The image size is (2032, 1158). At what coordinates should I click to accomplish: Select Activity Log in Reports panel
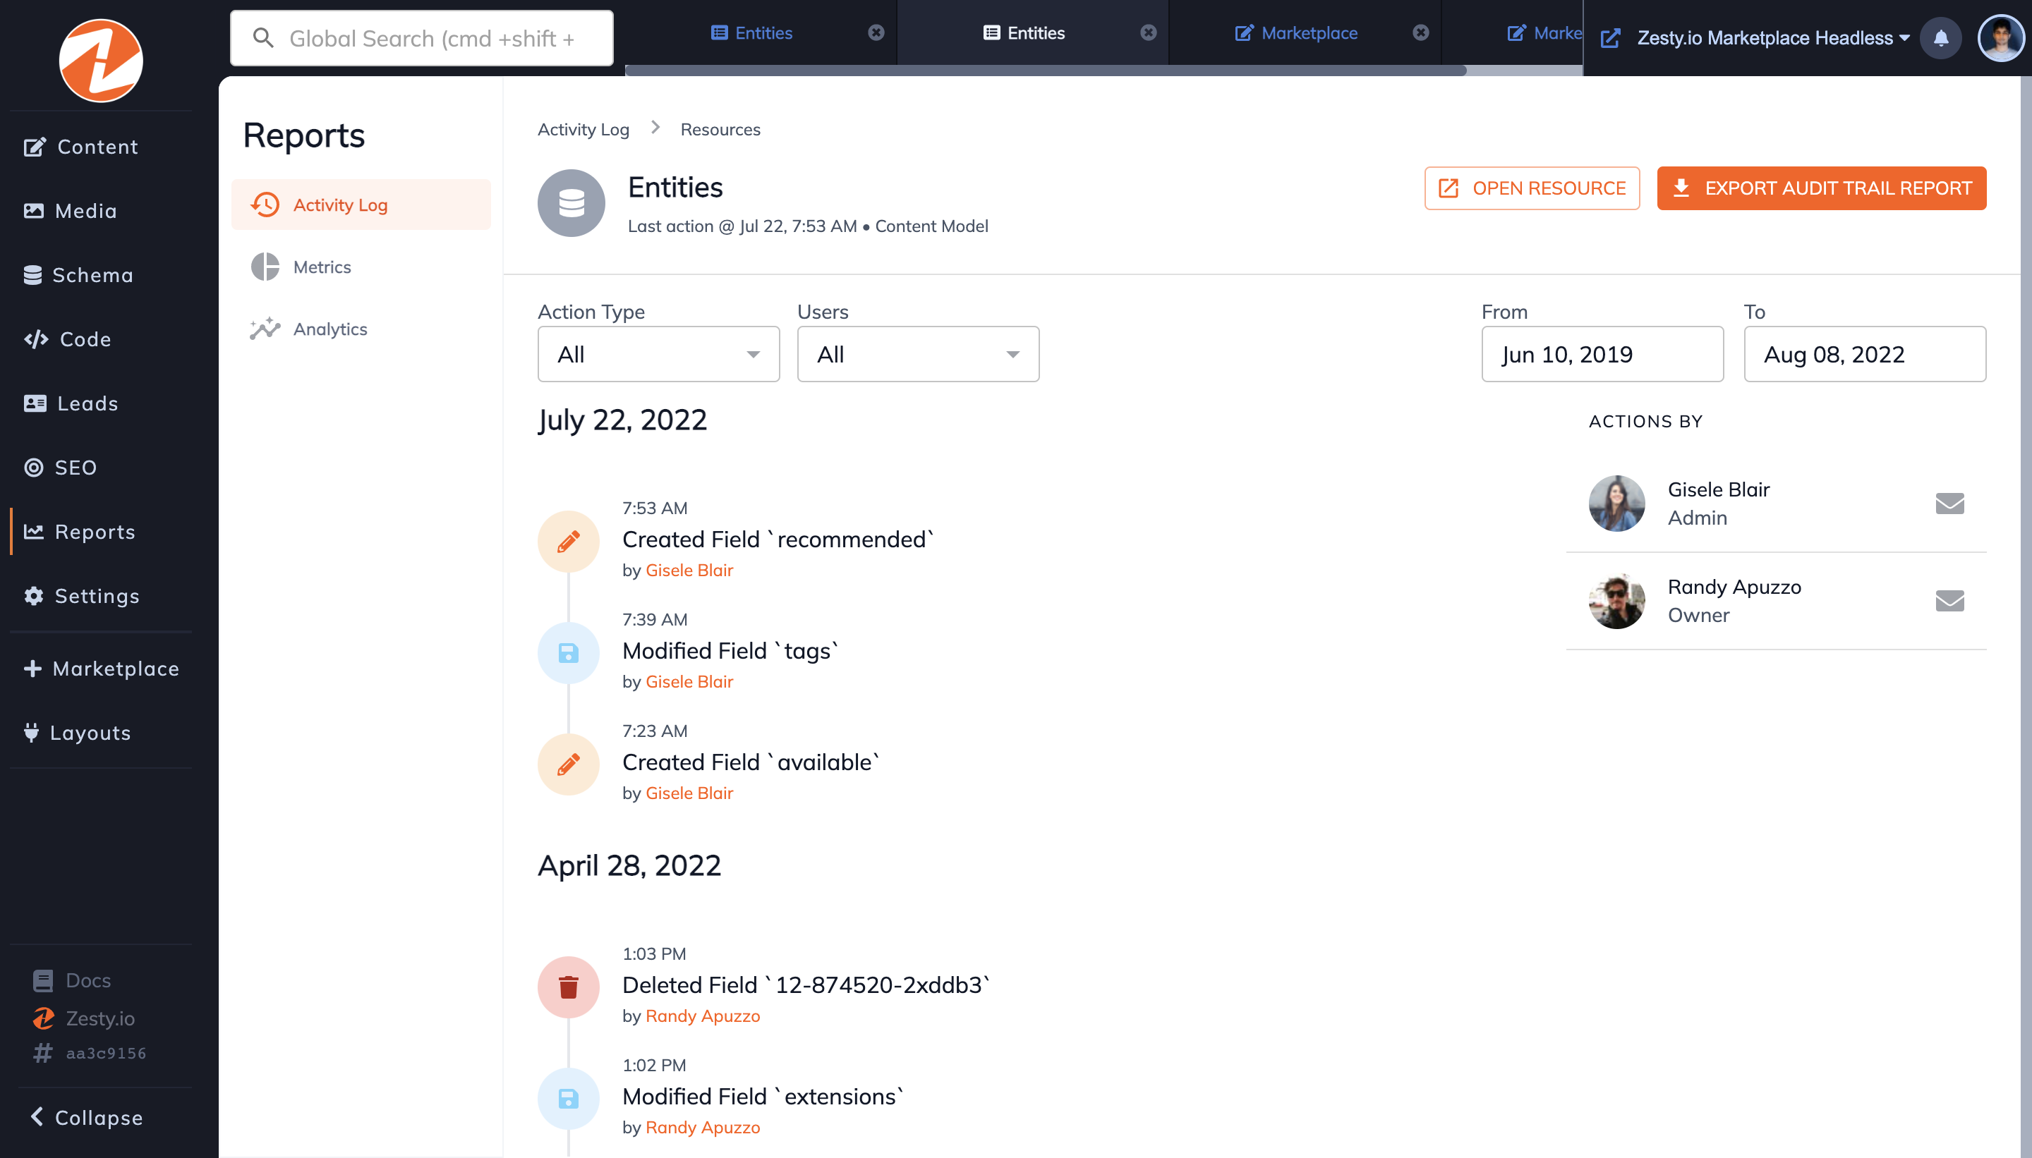pyautogui.click(x=361, y=205)
